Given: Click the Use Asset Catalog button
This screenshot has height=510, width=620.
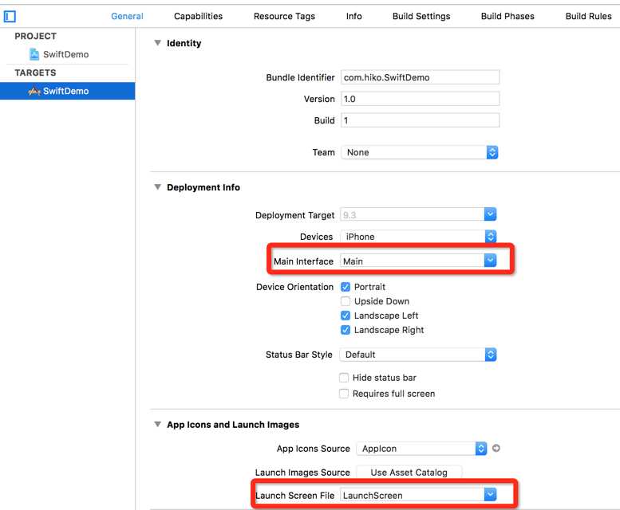Looking at the screenshot, I should click(409, 473).
